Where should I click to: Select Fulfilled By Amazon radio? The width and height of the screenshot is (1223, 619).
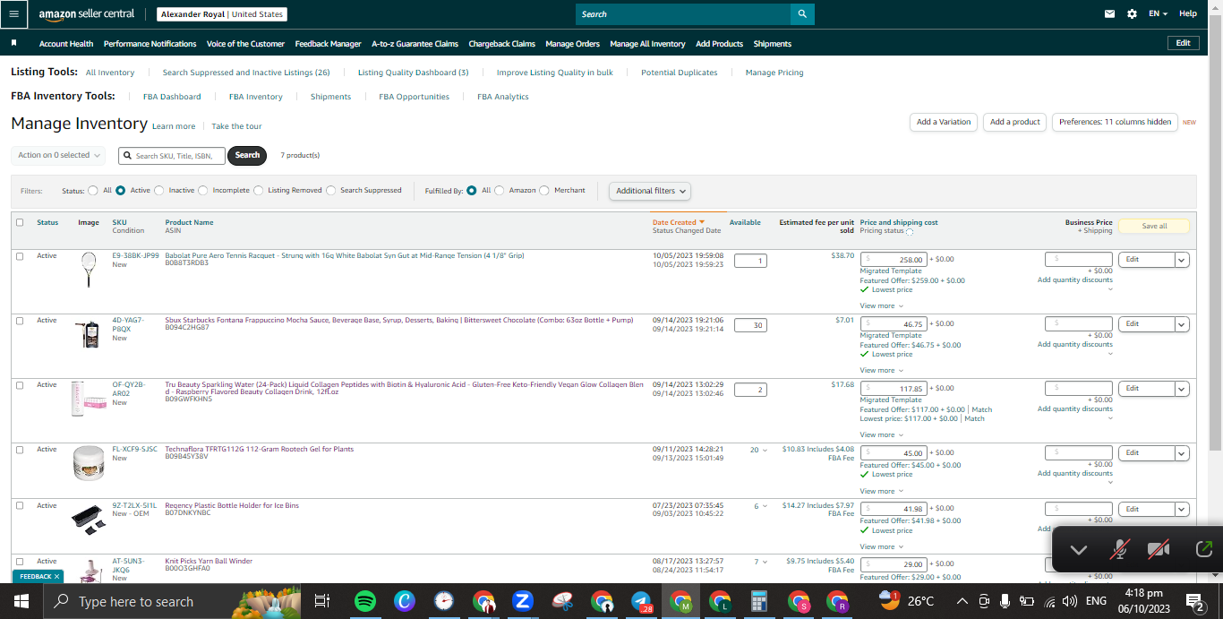[x=500, y=190]
